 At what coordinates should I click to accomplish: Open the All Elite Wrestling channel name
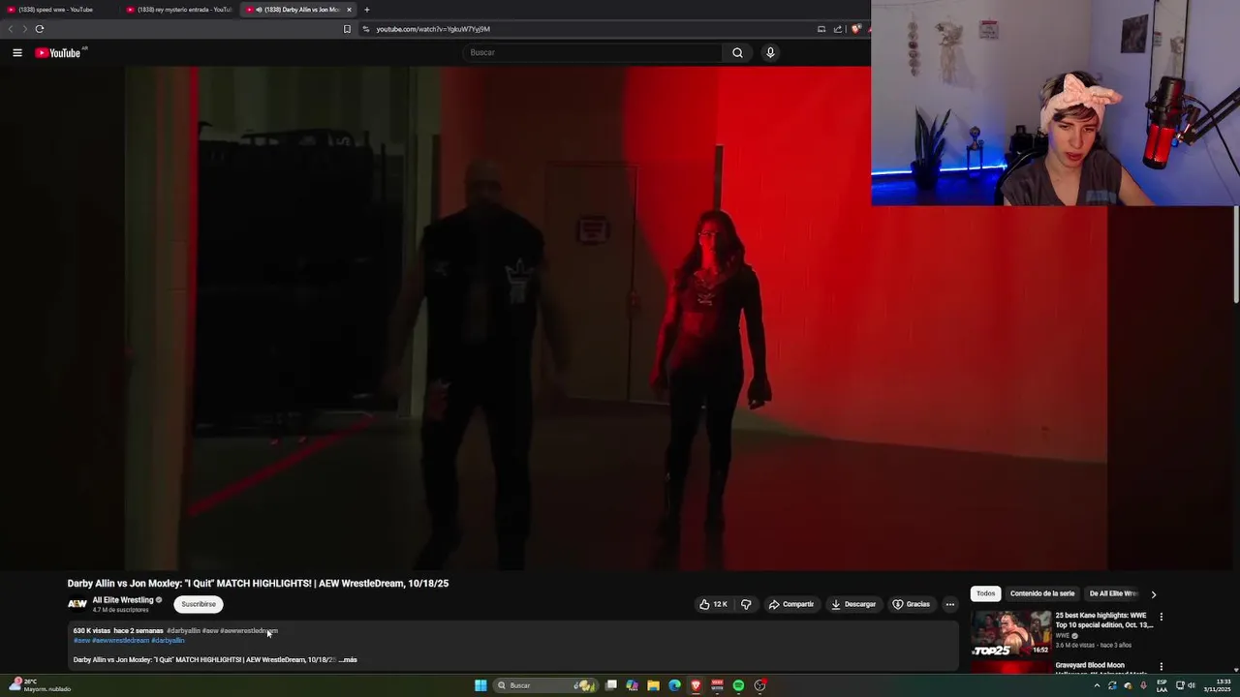pyautogui.click(x=123, y=600)
